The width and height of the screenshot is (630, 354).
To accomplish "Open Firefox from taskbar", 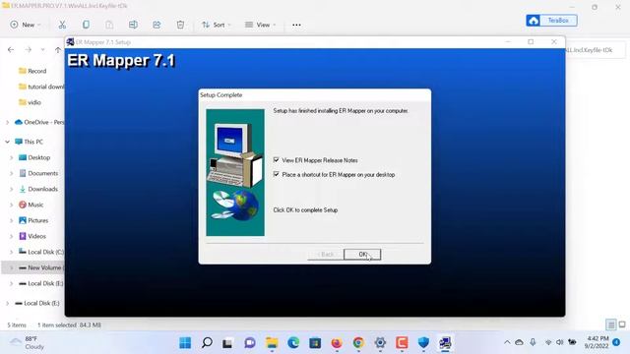I will click(337, 343).
